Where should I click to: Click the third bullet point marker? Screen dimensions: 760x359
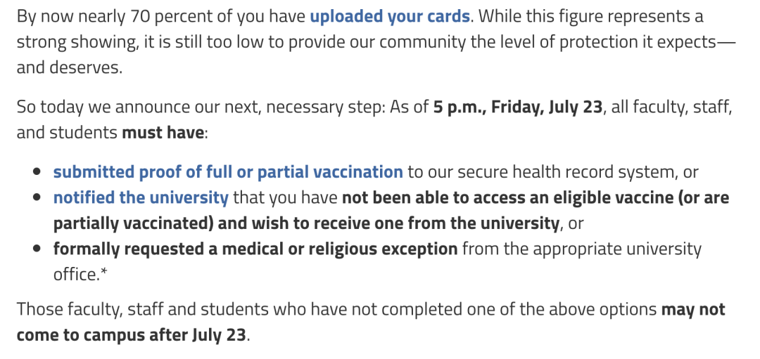(37, 249)
